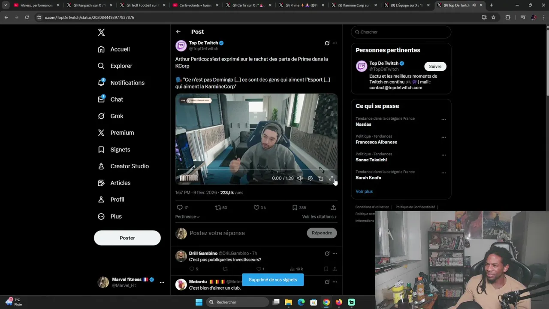
Task: Open options for Sanae Takaichi trend
Action: (x=443, y=155)
